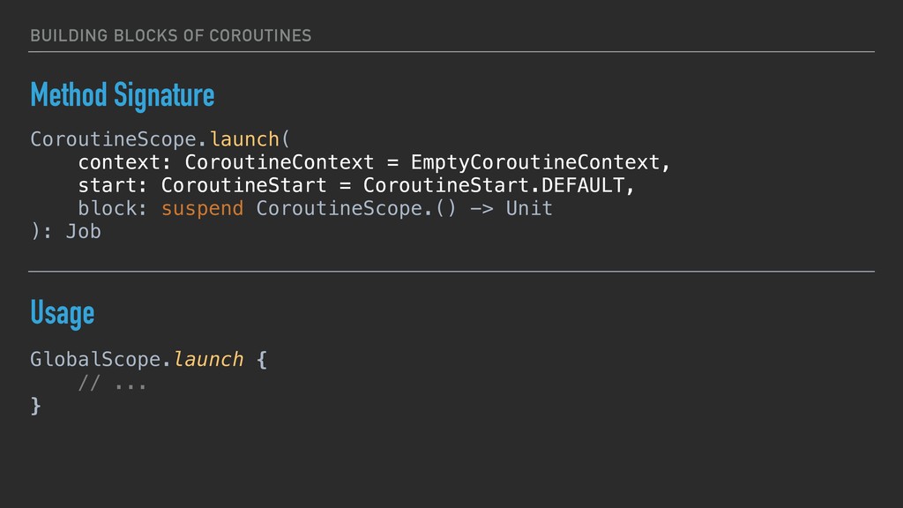Click the orange "launch" in the method signature

click(243, 140)
